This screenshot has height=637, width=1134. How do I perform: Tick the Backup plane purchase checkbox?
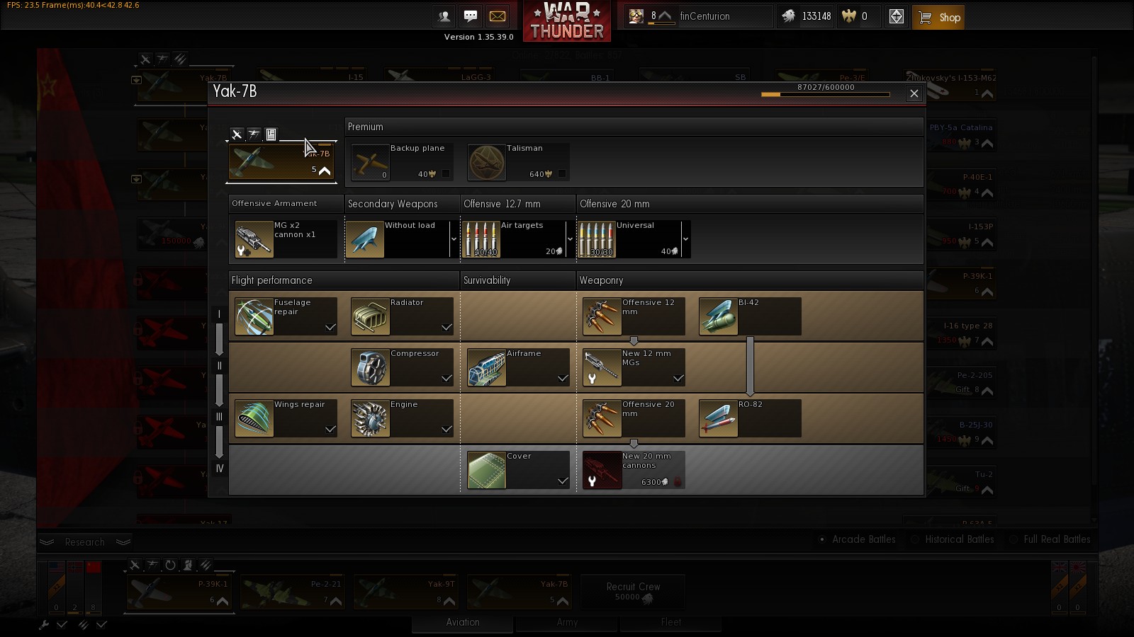click(446, 173)
